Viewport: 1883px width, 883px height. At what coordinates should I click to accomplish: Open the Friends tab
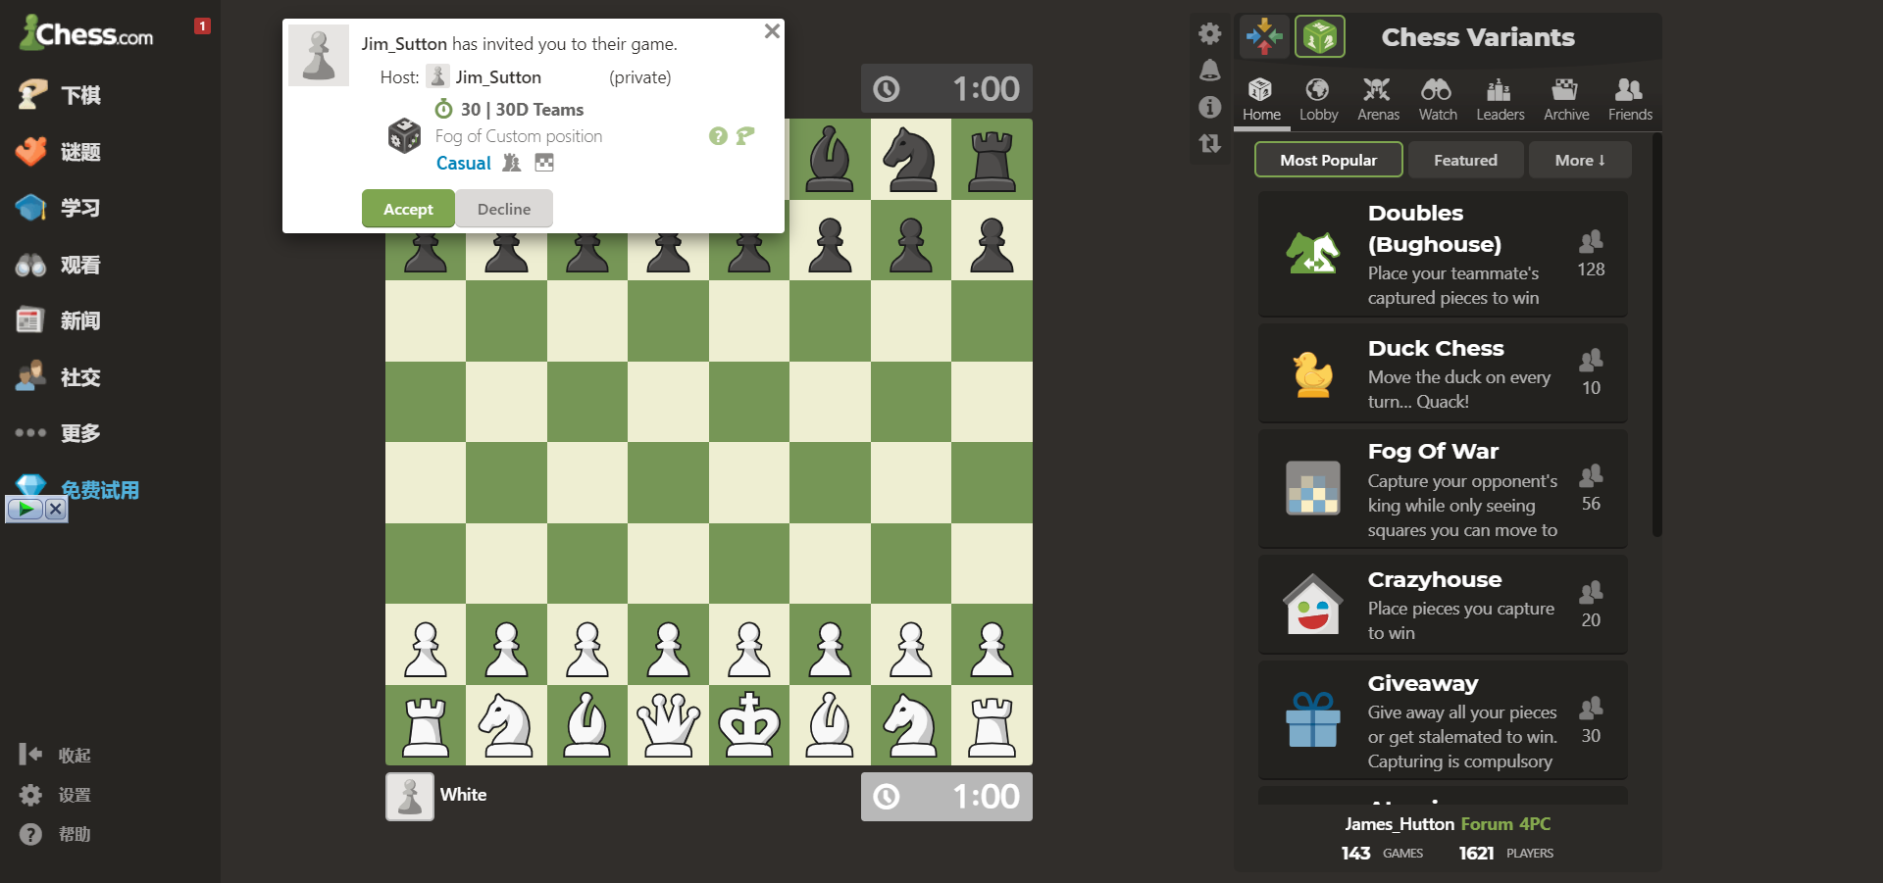[x=1630, y=100]
